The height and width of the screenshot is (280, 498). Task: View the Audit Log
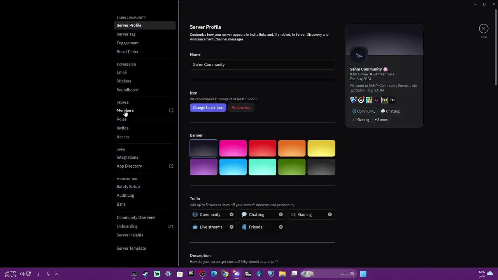coord(145,195)
